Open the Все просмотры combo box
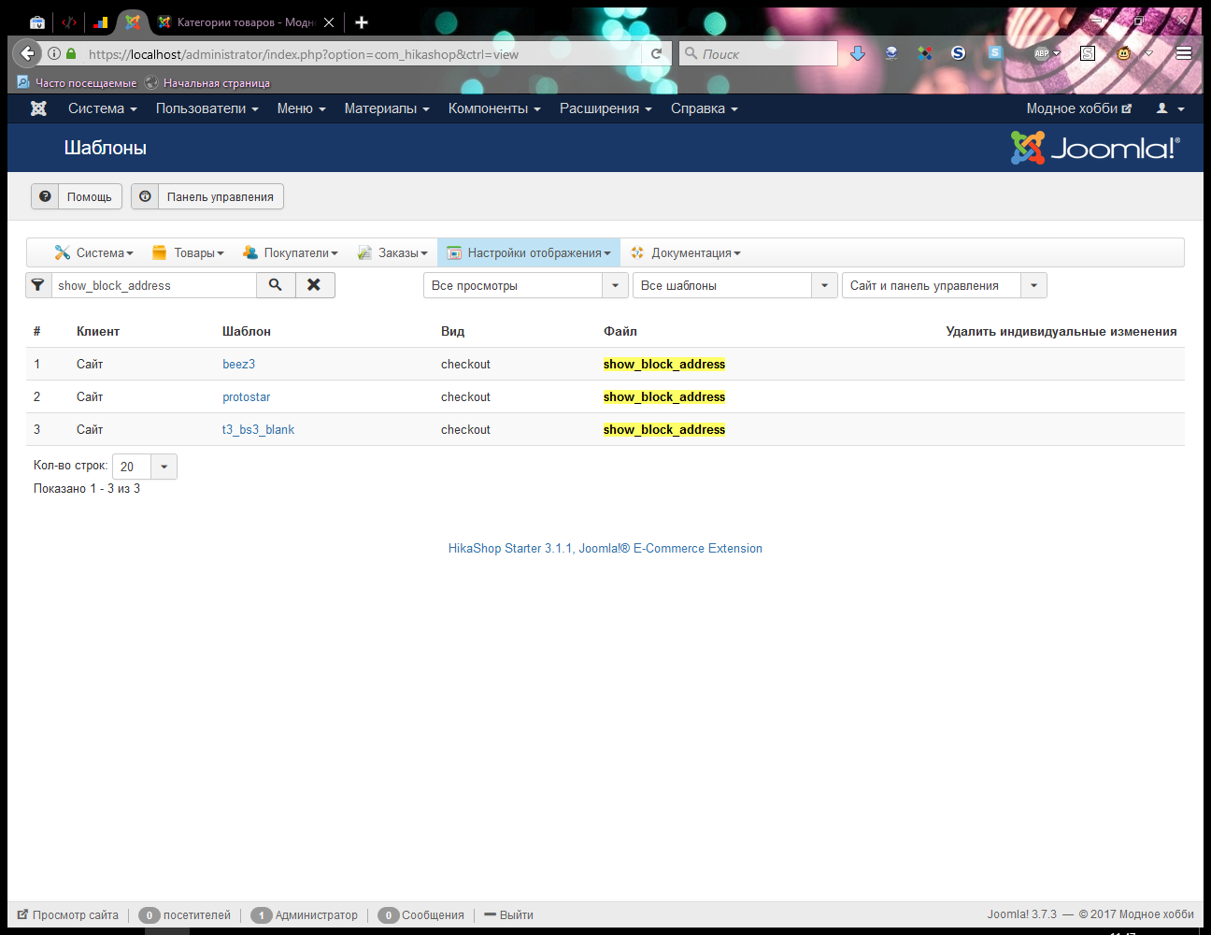This screenshot has height=935, width=1211. [526, 285]
